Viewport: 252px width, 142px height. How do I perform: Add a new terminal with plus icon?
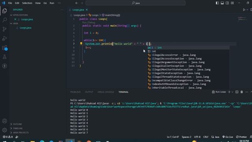(229, 92)
